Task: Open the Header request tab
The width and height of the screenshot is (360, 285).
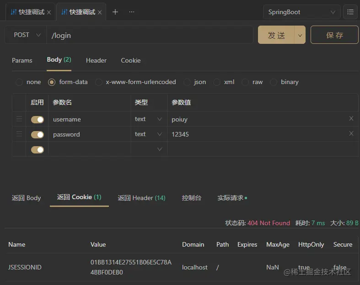Action: (96, 61)
